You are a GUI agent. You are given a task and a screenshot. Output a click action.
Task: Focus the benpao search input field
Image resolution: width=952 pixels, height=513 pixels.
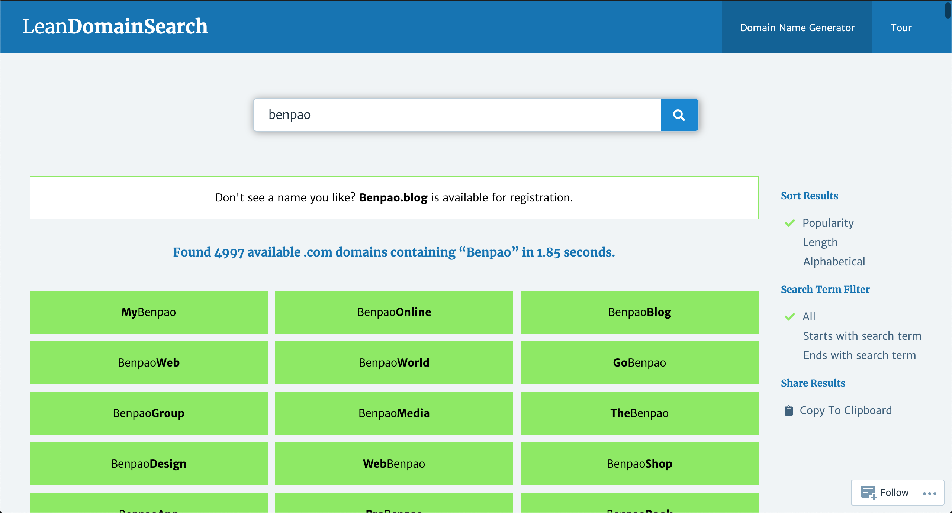457,115
